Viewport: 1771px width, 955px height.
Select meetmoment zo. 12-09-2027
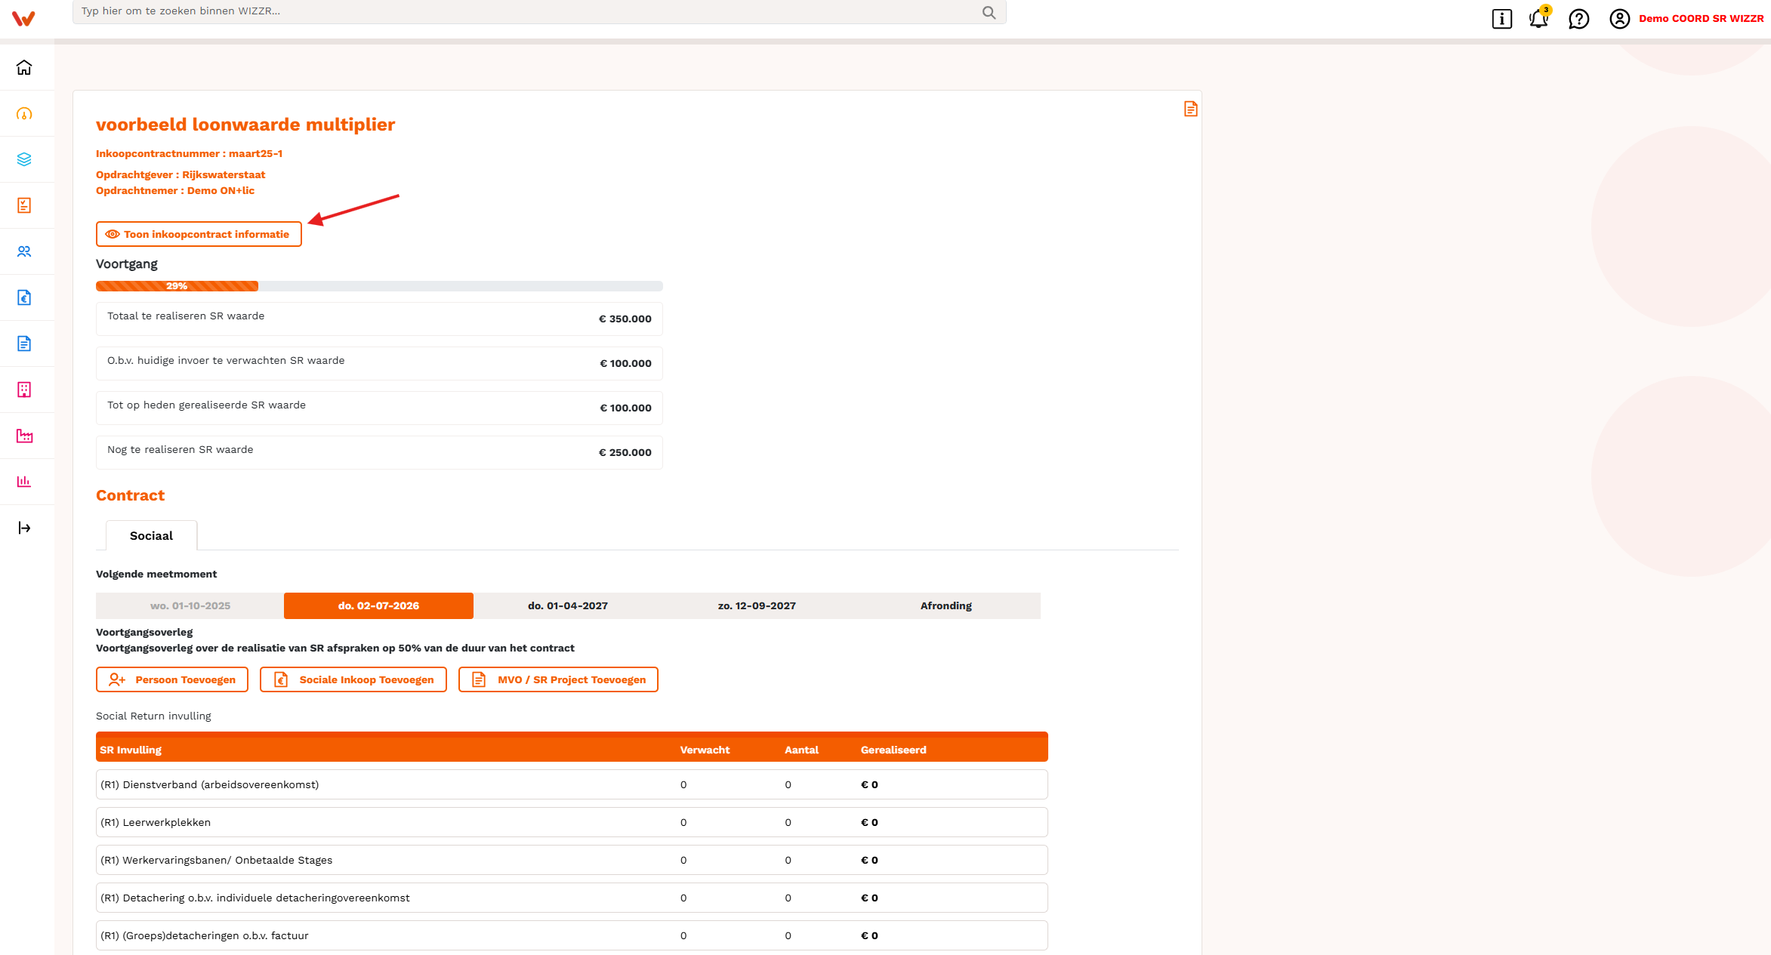(757, 605)
